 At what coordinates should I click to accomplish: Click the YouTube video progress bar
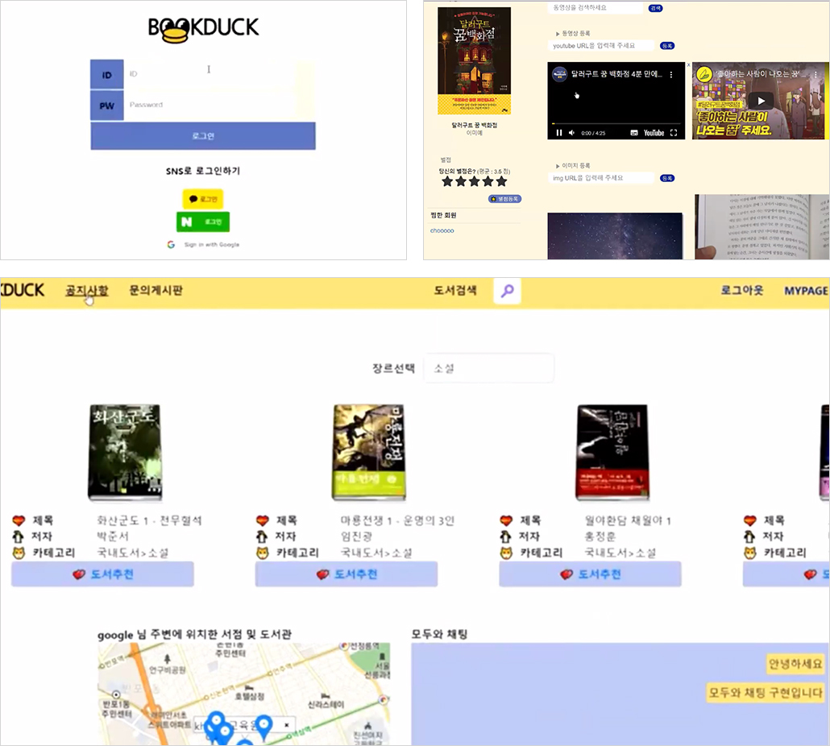coord(616,124)
